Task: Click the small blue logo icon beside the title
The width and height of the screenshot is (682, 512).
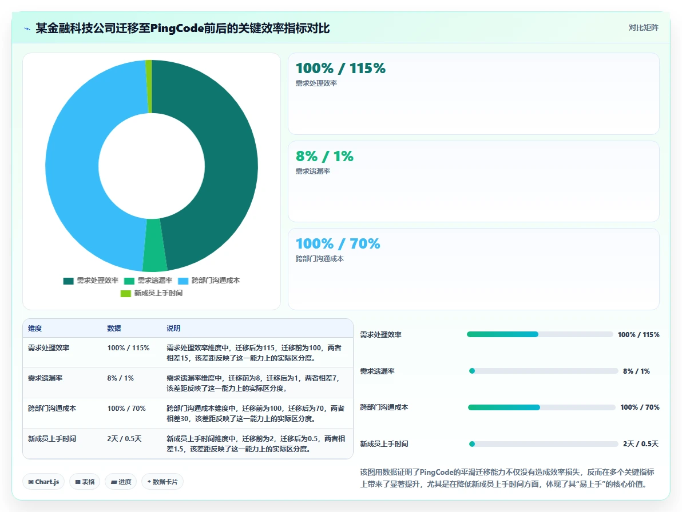Action: coord(27,29)
